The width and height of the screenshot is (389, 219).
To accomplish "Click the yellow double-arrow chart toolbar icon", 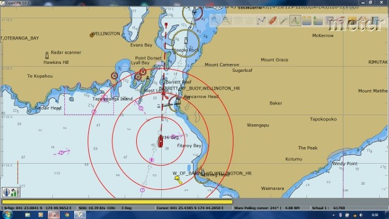I will click(306, 20).
